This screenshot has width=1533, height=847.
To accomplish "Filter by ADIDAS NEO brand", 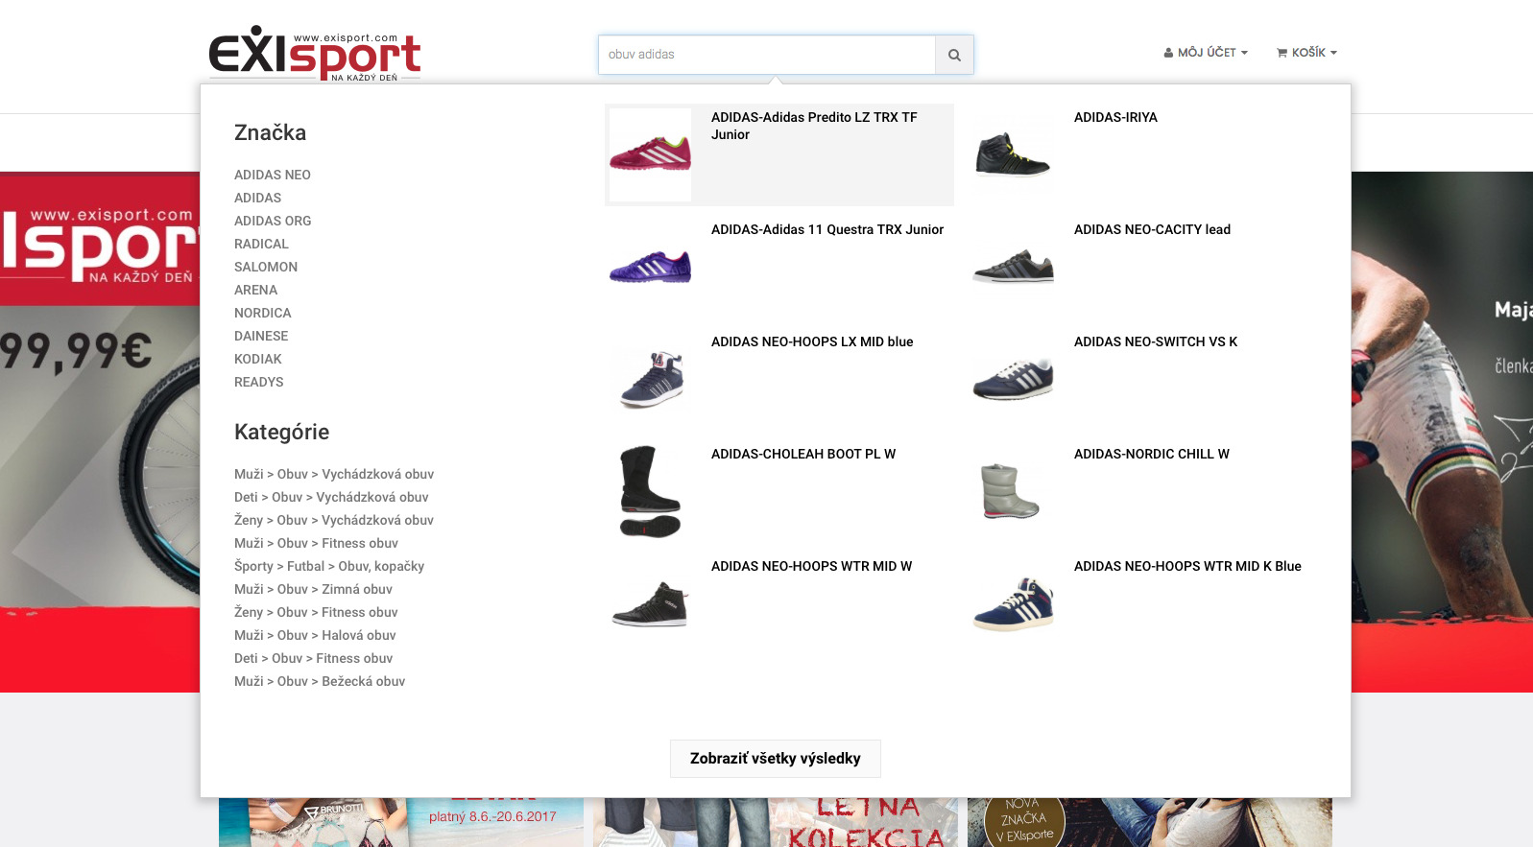I will point(273,175).
